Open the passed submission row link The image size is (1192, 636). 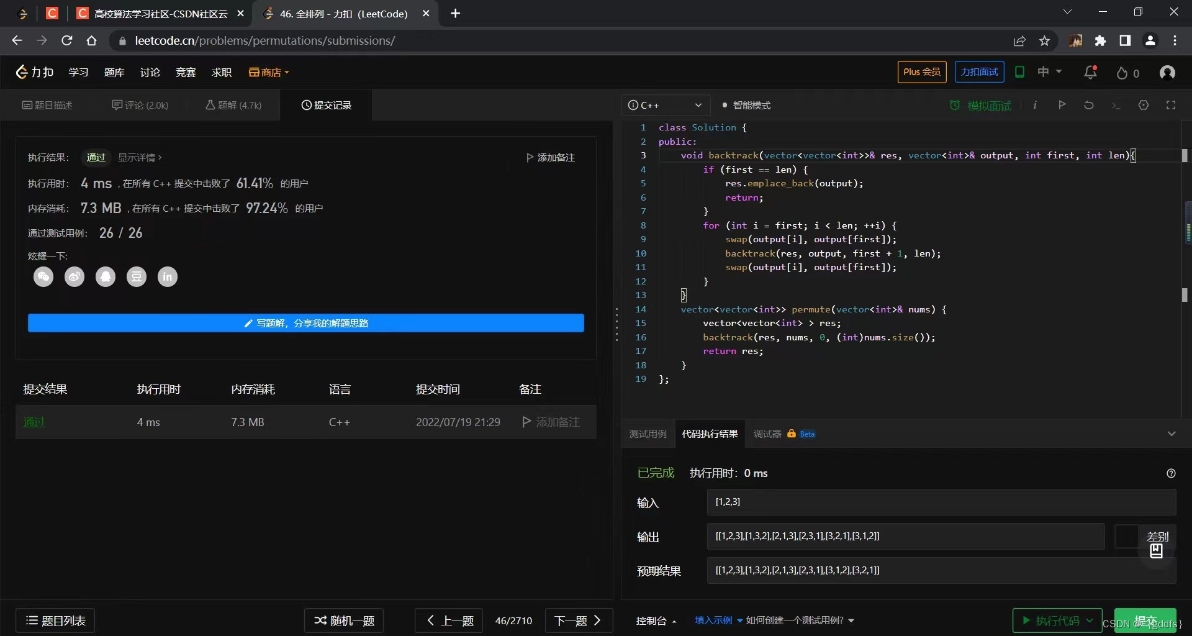[x=34, y=422]
